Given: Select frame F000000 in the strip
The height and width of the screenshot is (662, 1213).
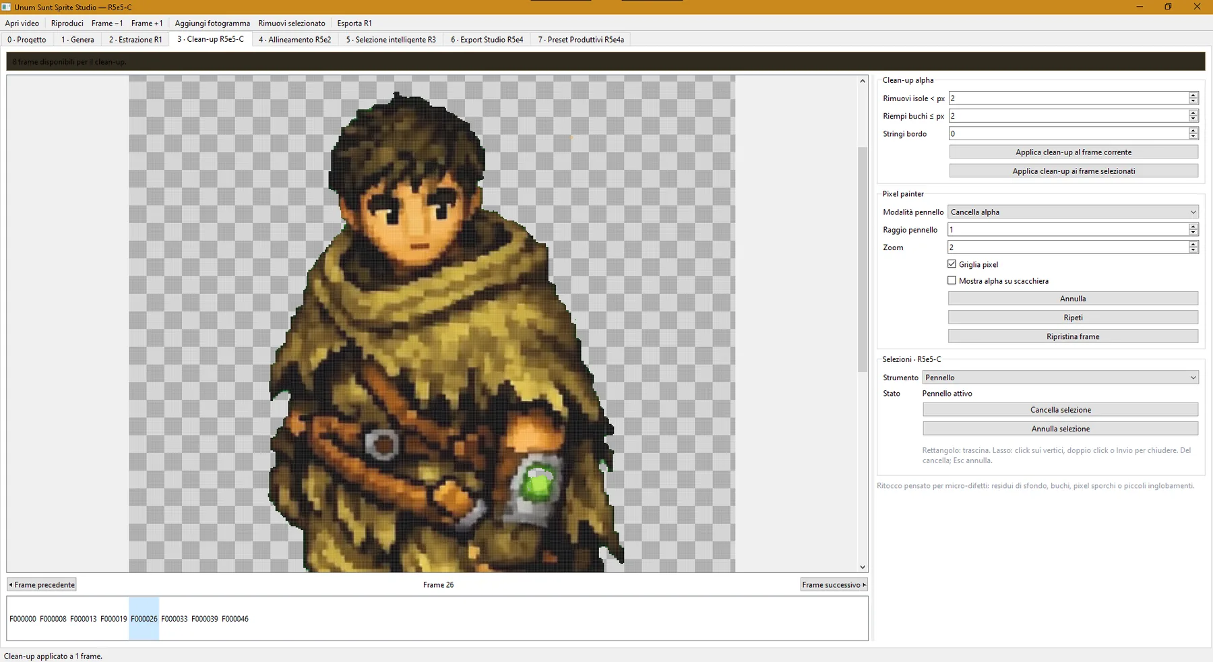Looking at the screenshot, I should click(23, 619).
